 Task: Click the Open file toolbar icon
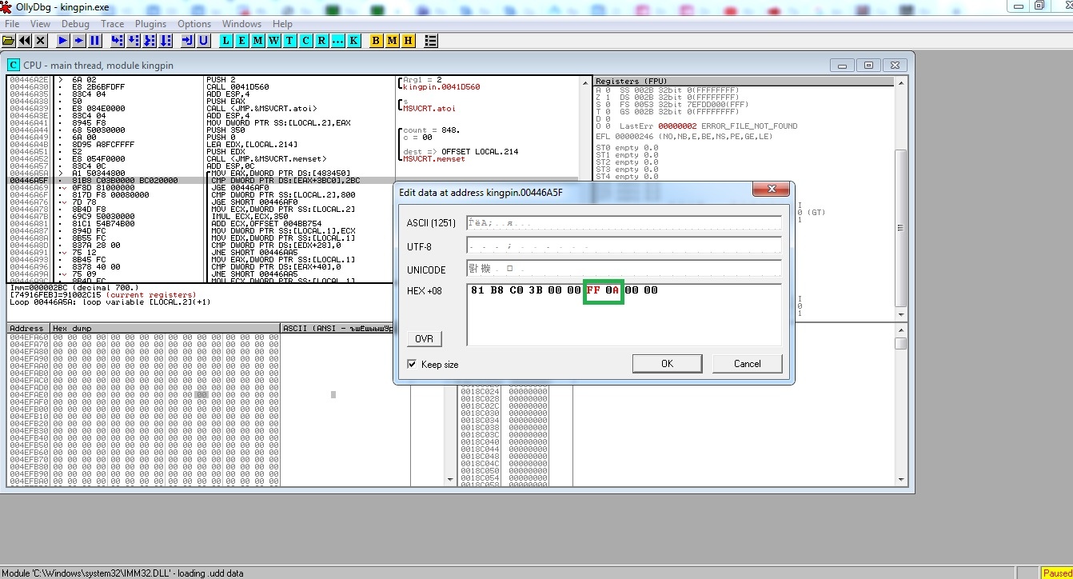(x=9, y=41)
